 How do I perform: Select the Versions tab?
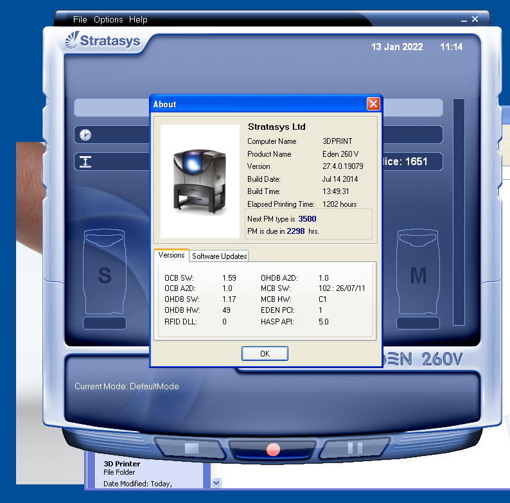pyautogui.click(x=171, y=255)
